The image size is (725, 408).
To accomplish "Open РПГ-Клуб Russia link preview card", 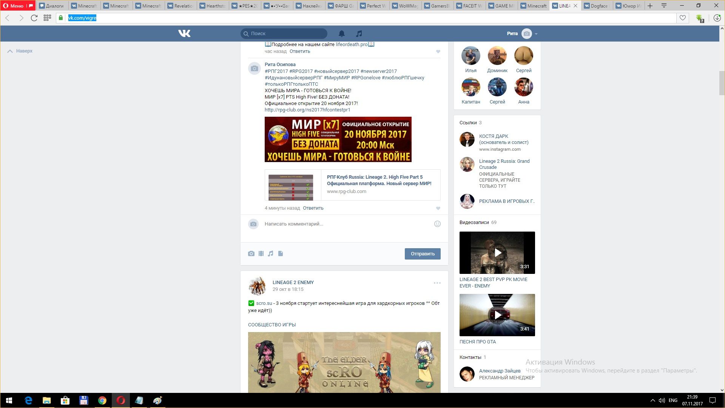I will pos(352,185).
